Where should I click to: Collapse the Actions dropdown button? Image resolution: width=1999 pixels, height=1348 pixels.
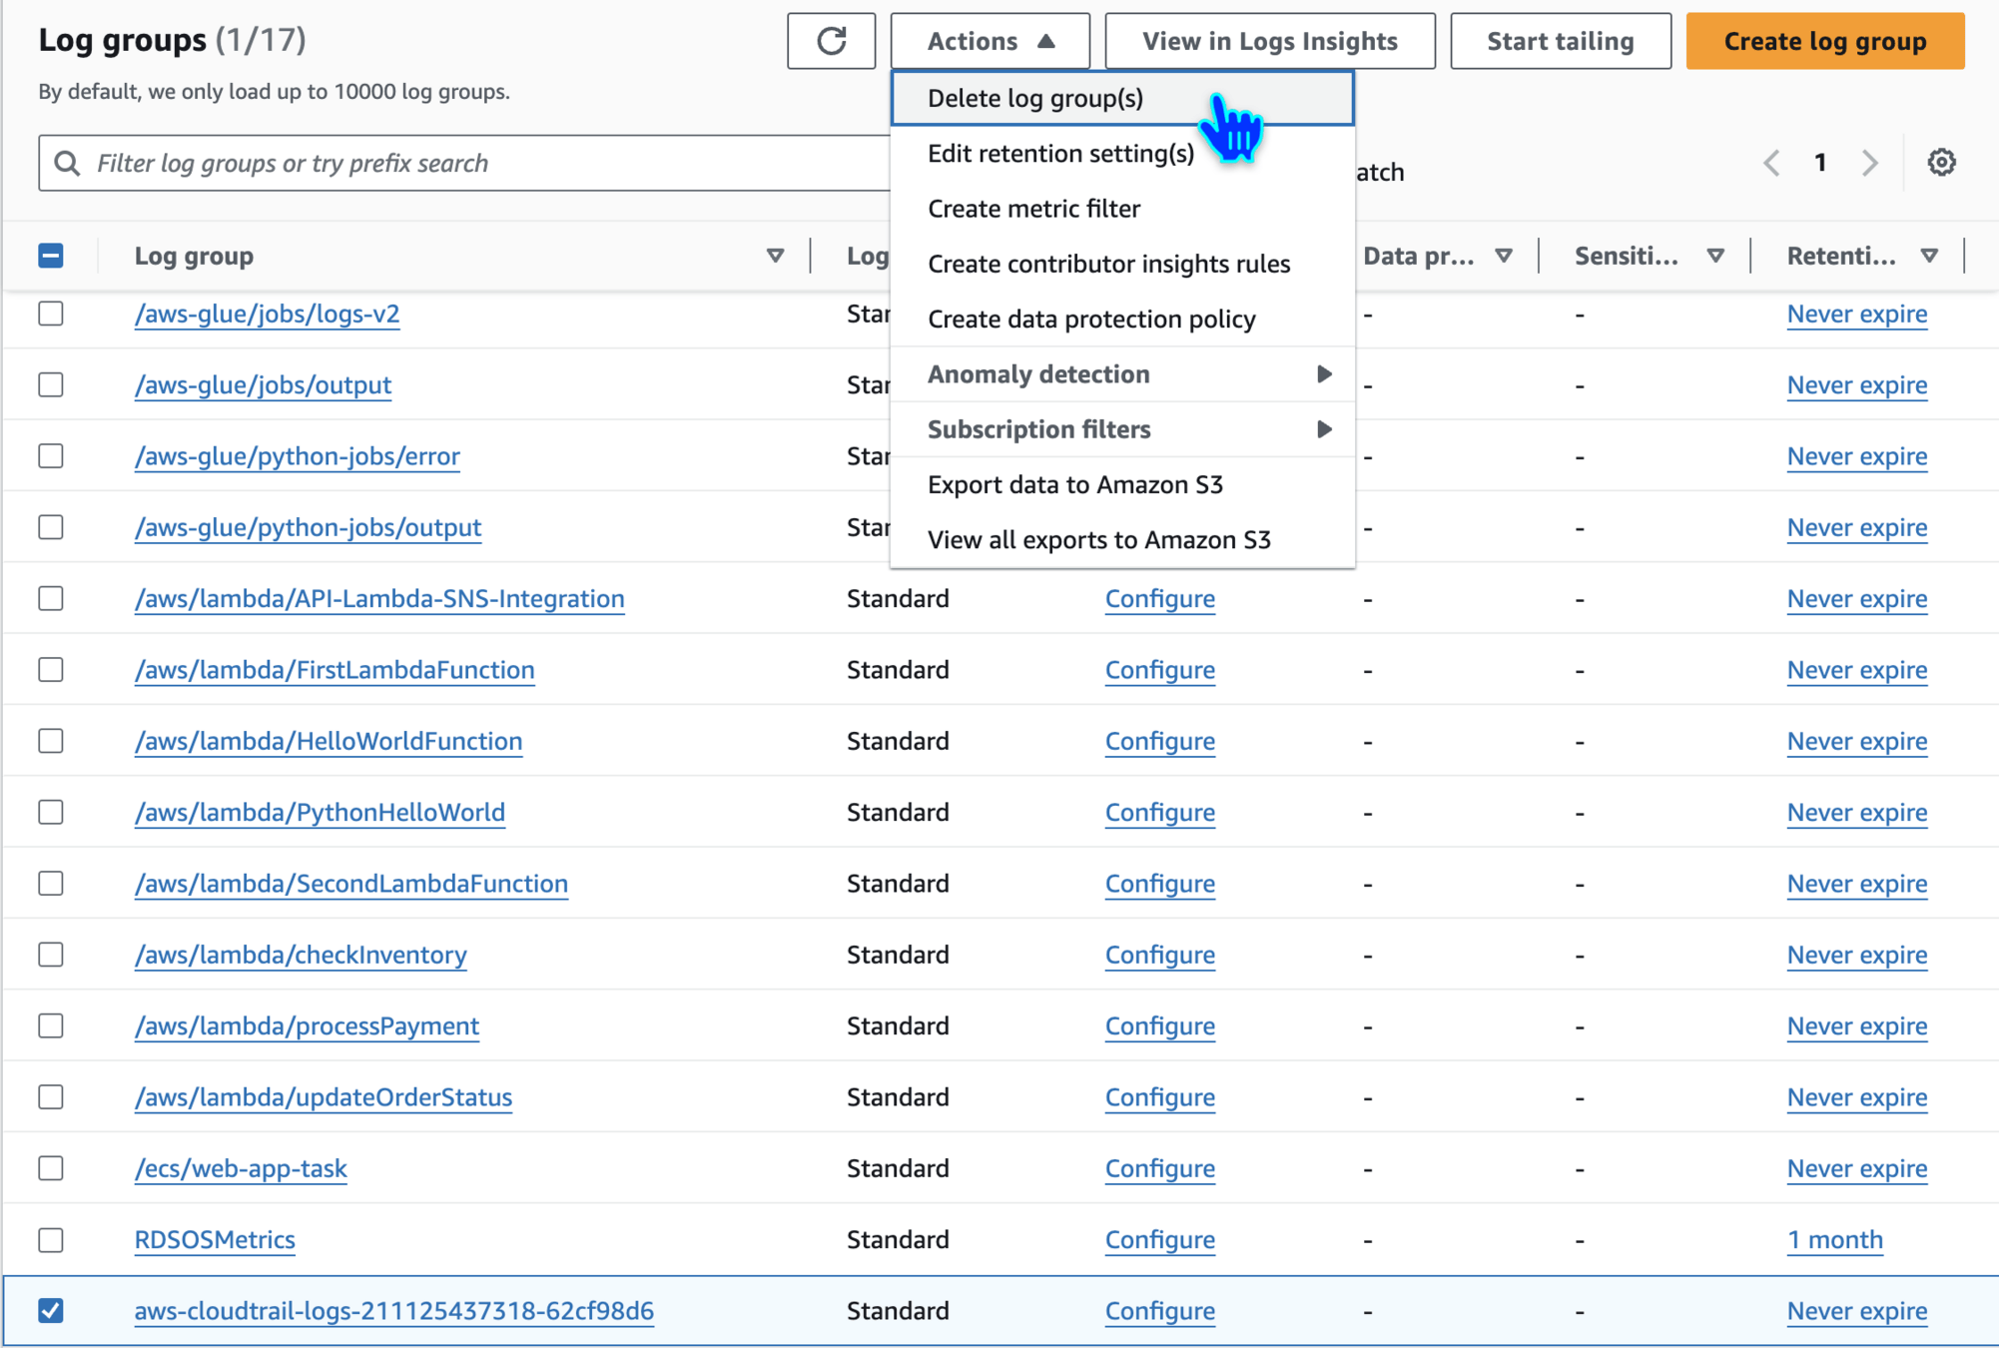(990, 41)
